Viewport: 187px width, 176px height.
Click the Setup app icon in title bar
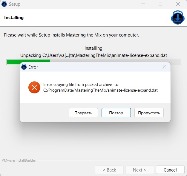click(4, 4)
